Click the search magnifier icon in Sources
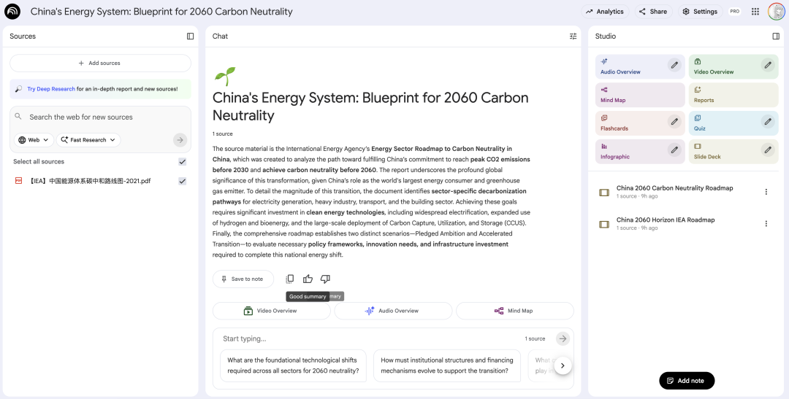789x399 pixels. pyautogui.click(x=18, y=117)
